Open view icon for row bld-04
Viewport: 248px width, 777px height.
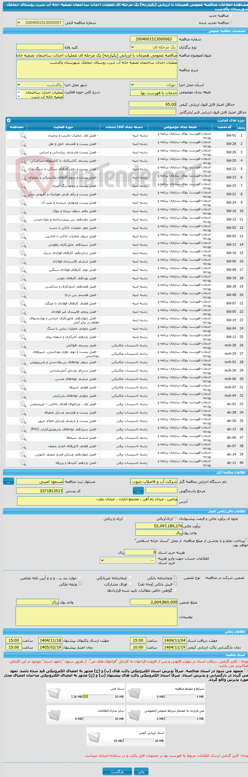22,328
